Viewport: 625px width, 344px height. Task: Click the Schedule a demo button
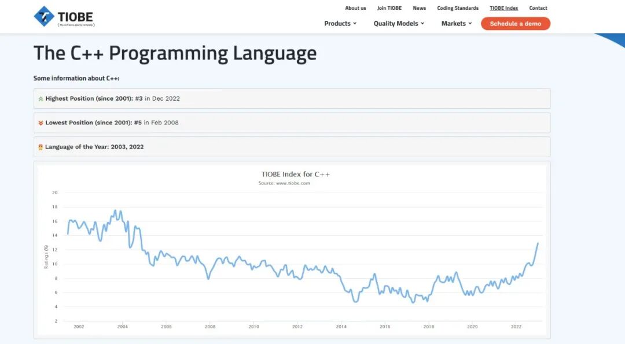click(516, 24)
